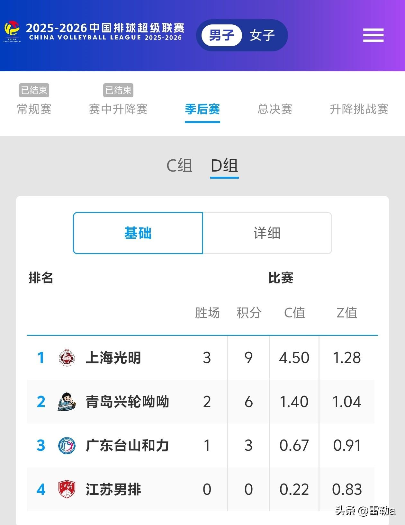Click the China Volleyball League logo
The image size is (405, 525).
pos(12,31)
